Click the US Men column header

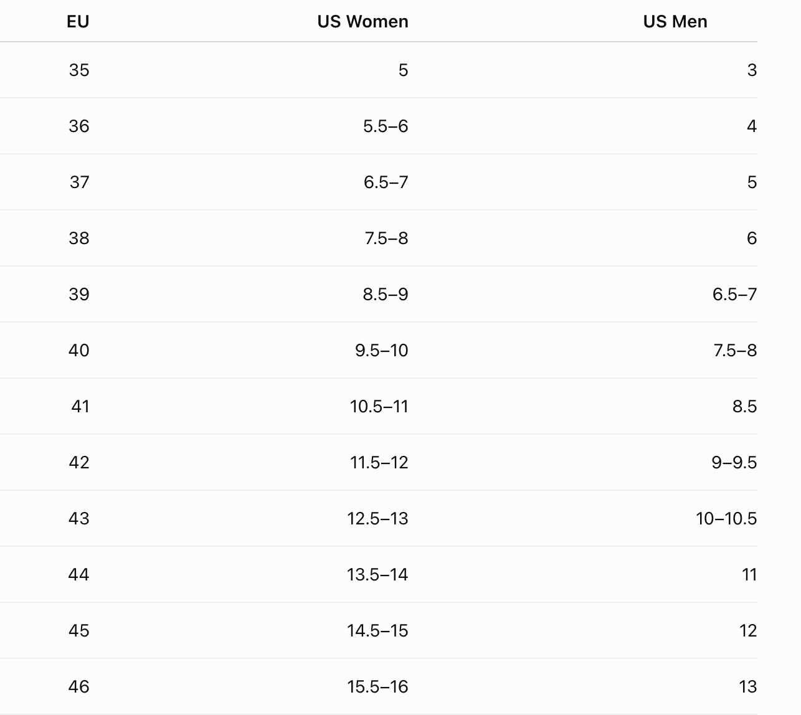click(x=675, y=22)
